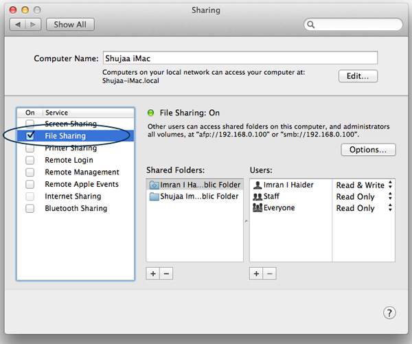Click the Everyone group icon
The width and height of the screenshot is (412, 344).
coord(257,208)
